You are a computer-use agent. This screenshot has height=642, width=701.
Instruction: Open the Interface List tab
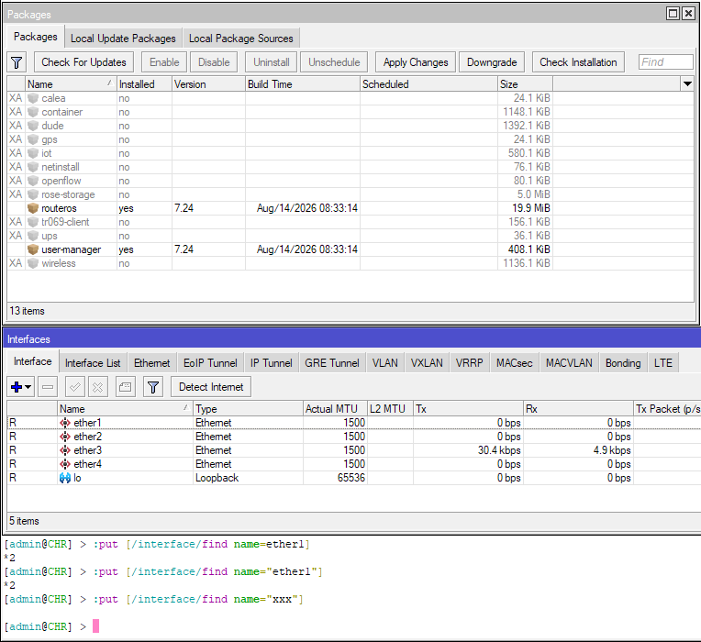tap(93, 363)
